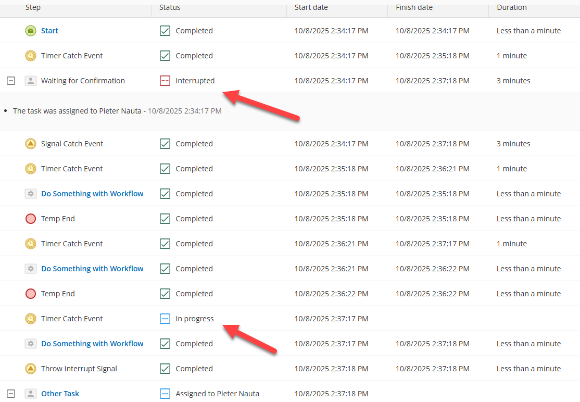Click the blue In progress status icon
580x402 pixels.
165,319
